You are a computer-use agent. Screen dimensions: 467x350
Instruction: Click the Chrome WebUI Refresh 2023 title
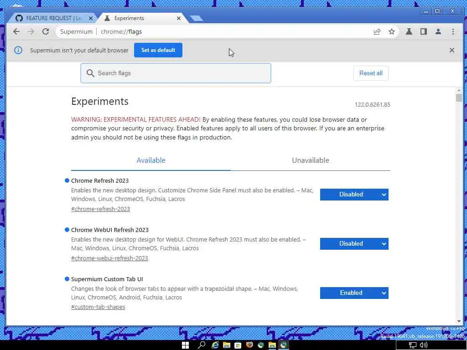(x=109, y=230)
